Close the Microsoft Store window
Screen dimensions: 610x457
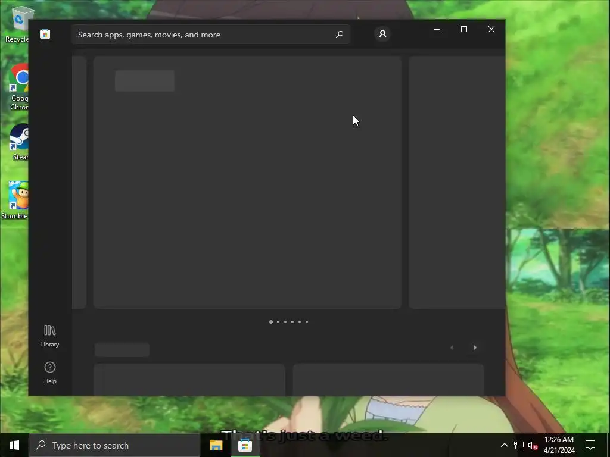point(491,30)
